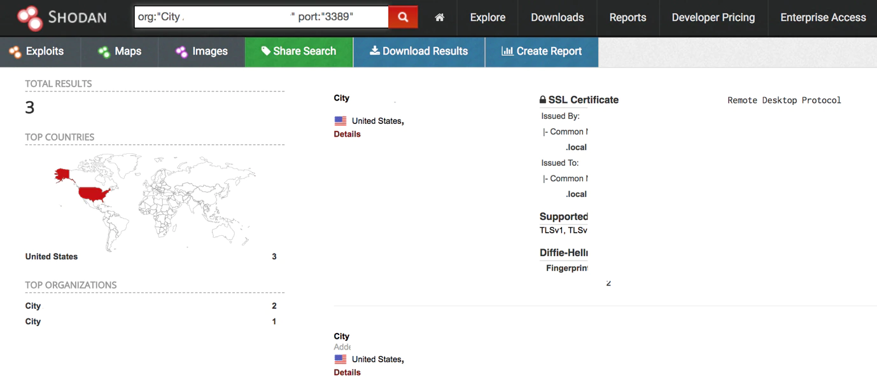Image resolution: width=877 pixels, height=382 pixels.
Task: Click the "TOP COUNTRIES" heading
Action: point(60,137)
